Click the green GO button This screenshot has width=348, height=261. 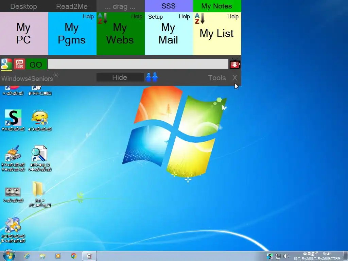(36, 64)
